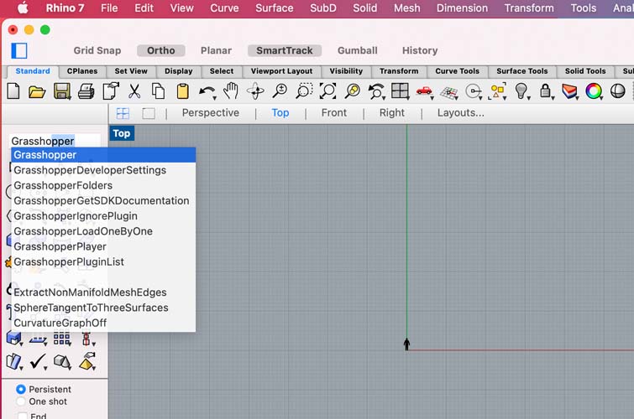
Task: Click the checkmark analyze tool icon
Action: (38, 362)
